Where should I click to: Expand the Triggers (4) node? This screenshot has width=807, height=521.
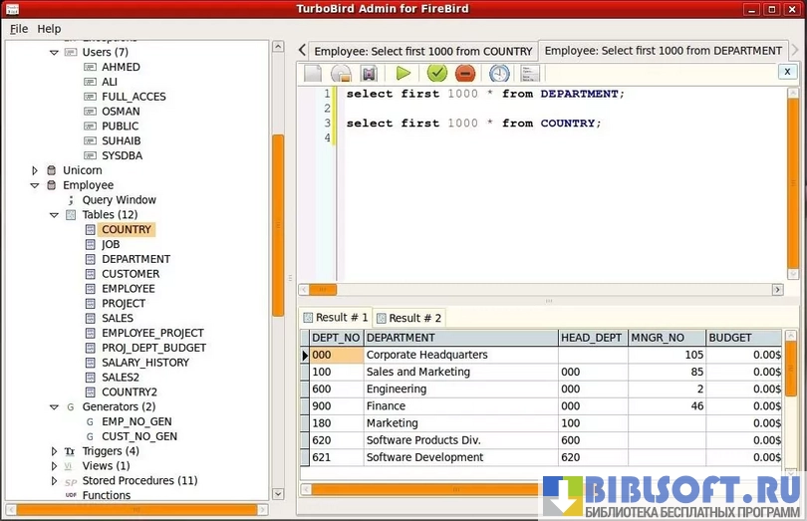(x=54, y=451)
